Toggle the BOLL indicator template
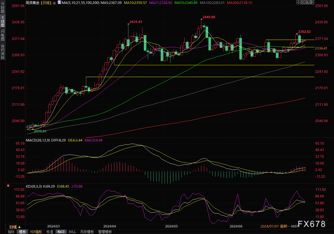This screenshot has height=234, width=334. [72, 232]
